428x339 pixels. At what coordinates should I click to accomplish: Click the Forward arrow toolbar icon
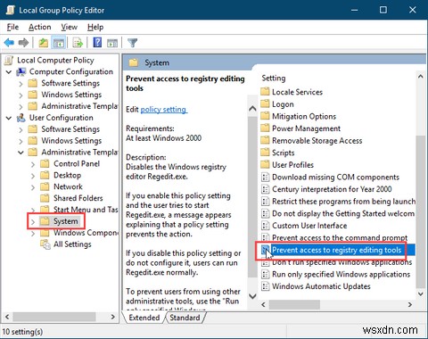[23, 43]
